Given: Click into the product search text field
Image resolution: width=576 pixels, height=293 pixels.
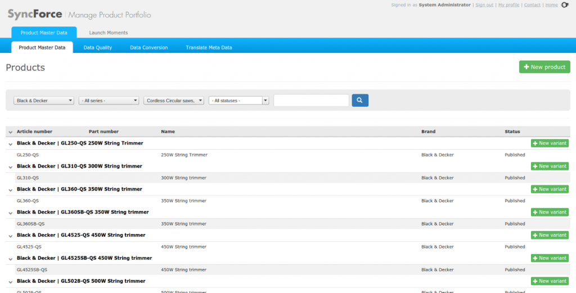Looking at the screenshot, I should click(311, 100).
